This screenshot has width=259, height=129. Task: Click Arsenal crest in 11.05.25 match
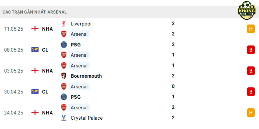click(64, 34)
